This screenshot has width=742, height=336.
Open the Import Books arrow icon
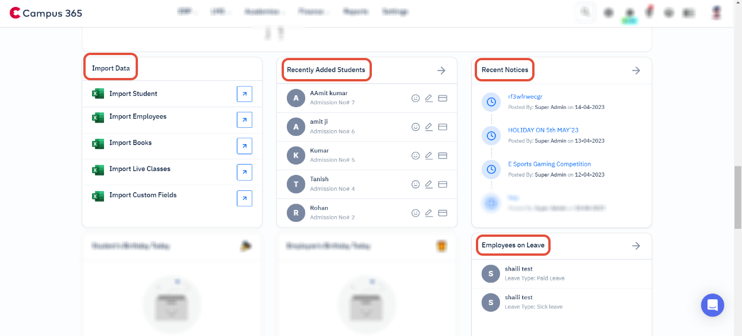(x=244, y=146)
